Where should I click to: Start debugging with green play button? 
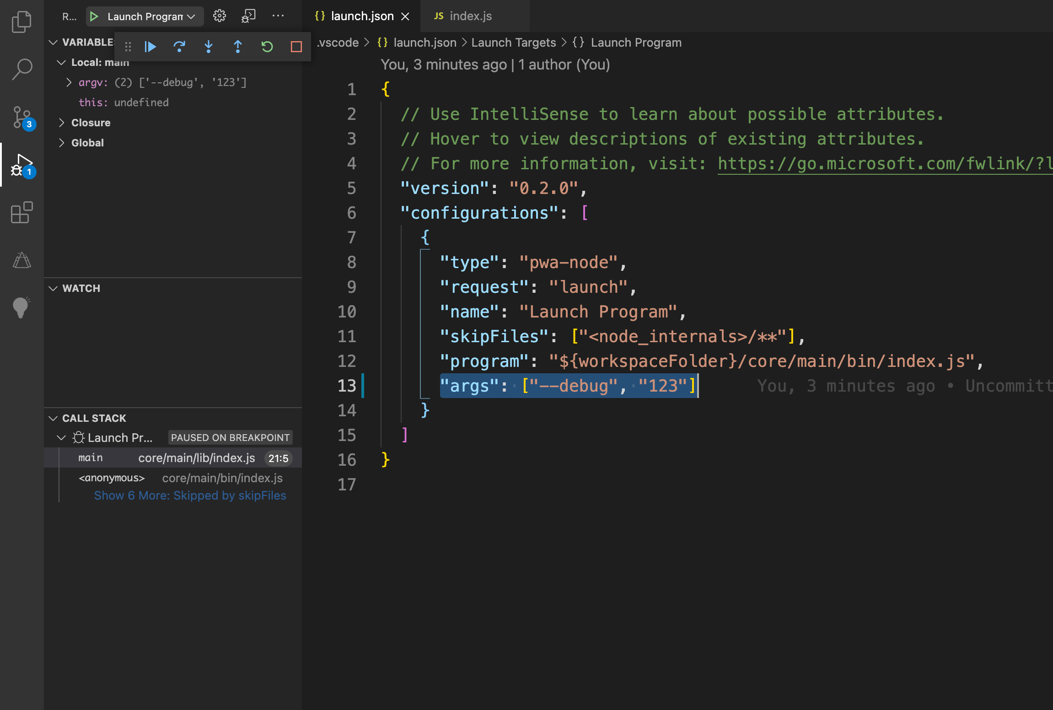pos(94,16)
